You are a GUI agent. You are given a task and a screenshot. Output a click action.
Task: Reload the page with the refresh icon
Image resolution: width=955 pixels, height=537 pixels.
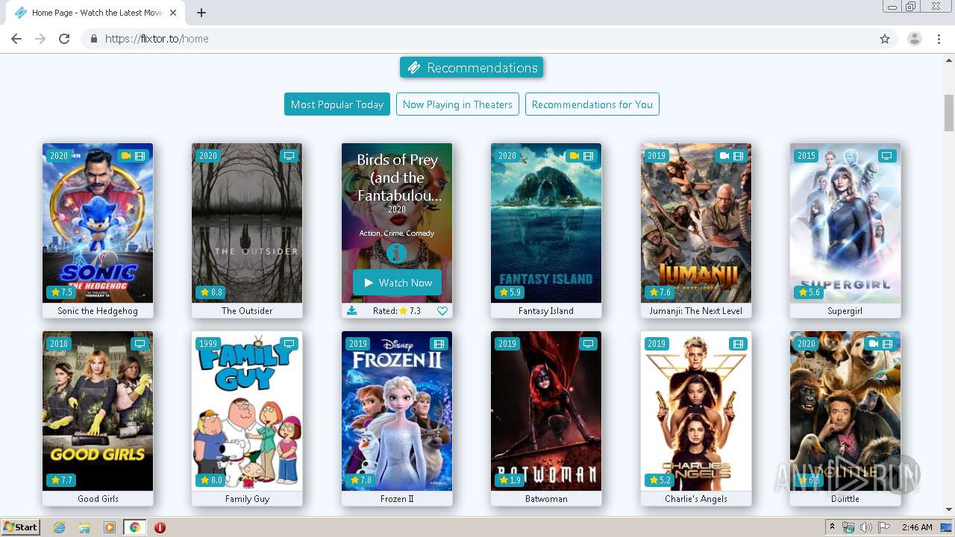click(x=64, y=39)
